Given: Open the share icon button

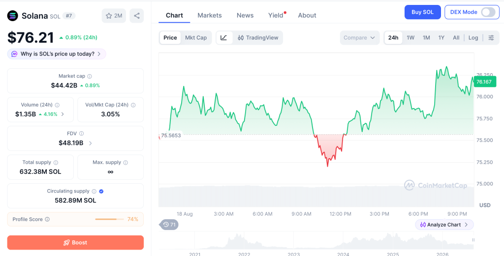Looking at the screenshot, I should [x=137, y=16].
